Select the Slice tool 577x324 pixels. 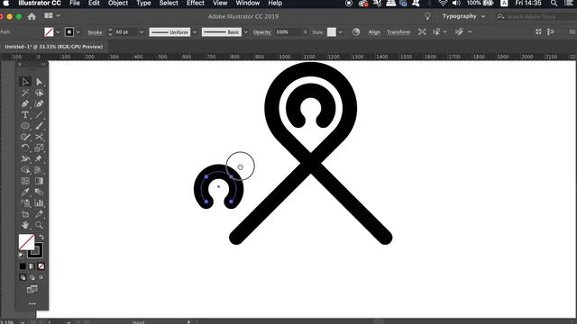coord(39,214)
